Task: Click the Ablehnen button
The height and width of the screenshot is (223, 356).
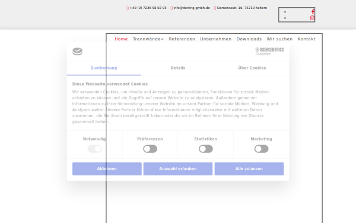Action: (x=107, y=169)
